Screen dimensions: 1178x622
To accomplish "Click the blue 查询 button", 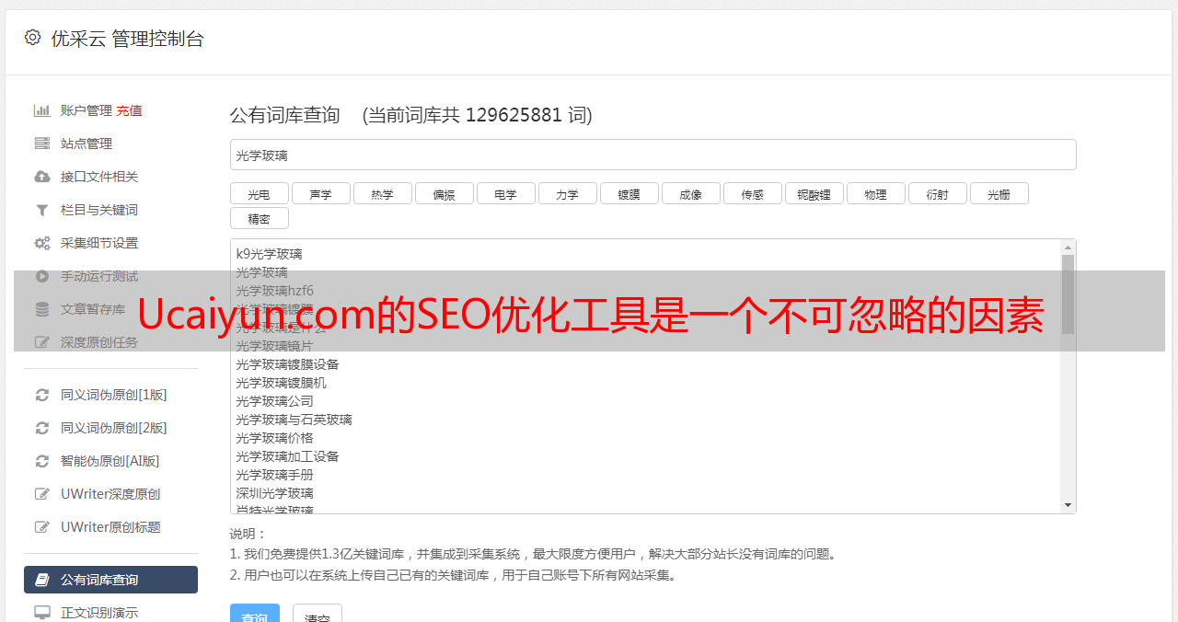I will (254, 613).
